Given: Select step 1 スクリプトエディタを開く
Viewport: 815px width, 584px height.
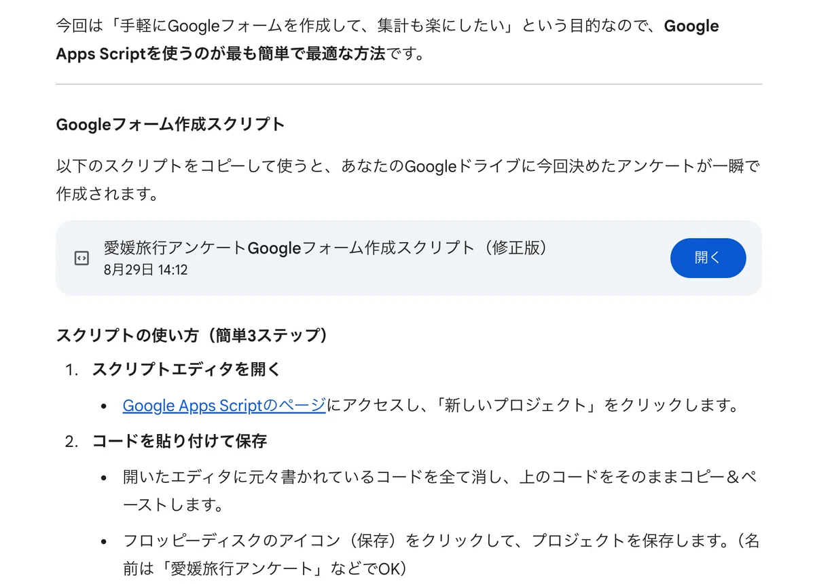Looking at the screenshot, I should pos(186,370).
